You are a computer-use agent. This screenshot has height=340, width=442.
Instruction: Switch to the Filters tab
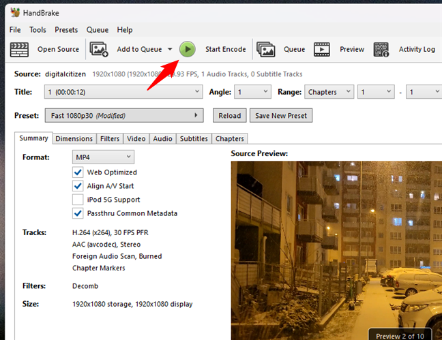tap(110, 138)
